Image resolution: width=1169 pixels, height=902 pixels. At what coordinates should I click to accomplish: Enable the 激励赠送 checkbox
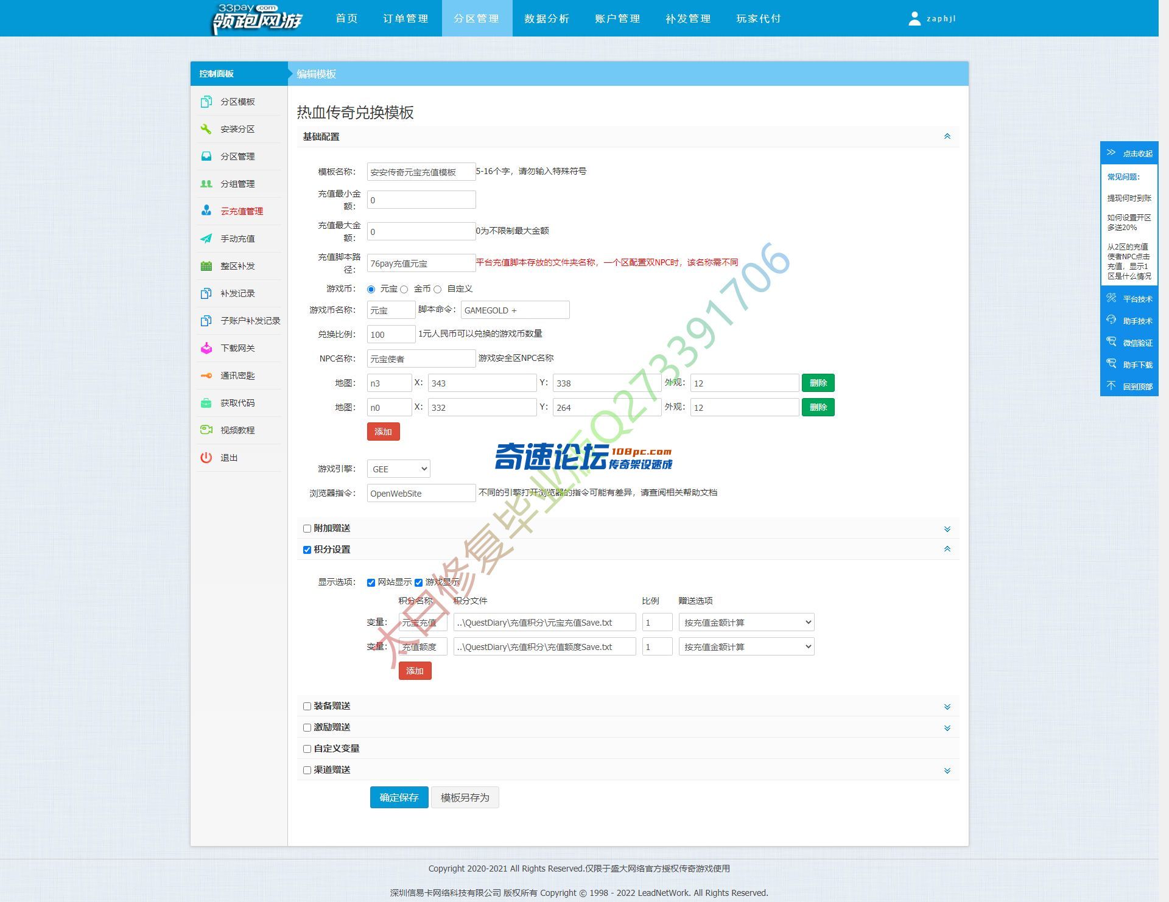coord(307,728)
